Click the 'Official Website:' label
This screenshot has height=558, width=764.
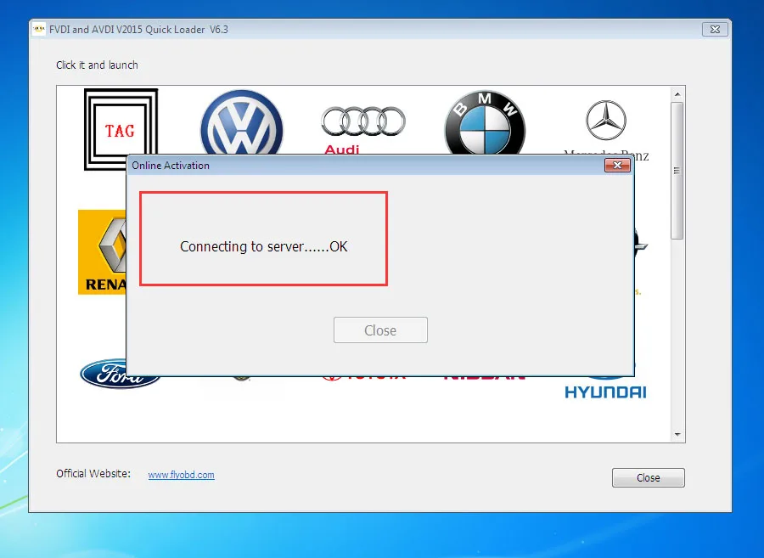click(93, 474)
